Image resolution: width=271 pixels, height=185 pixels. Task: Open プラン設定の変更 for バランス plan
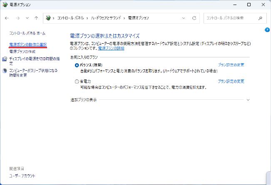tap(231, 65)
